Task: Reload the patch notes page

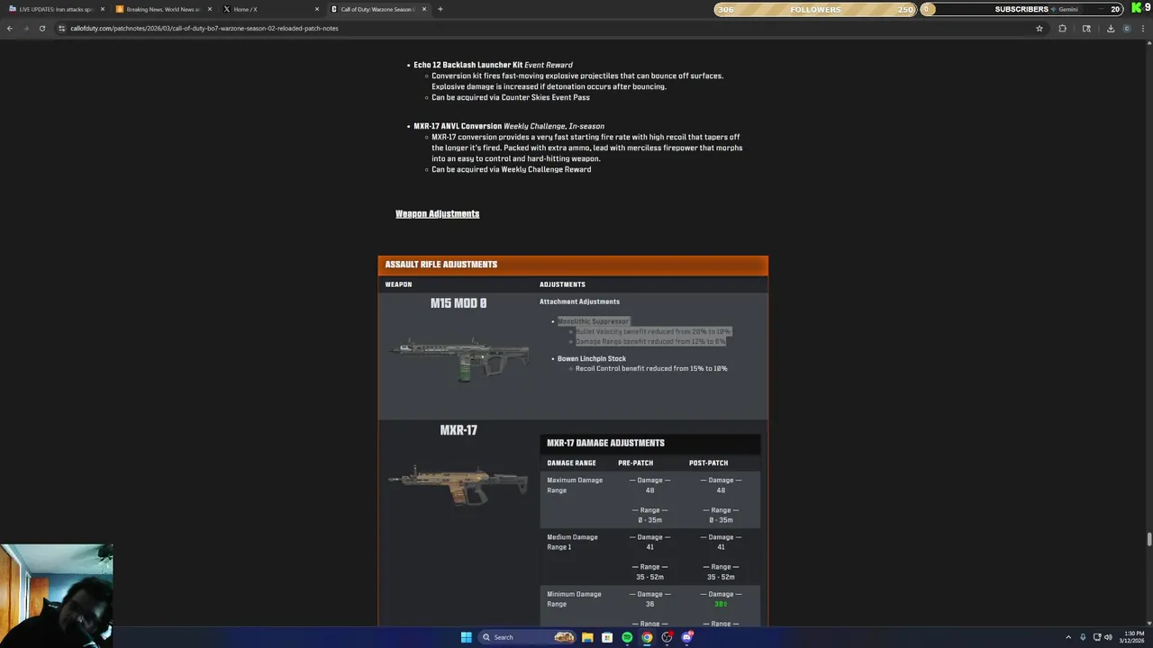Action: 41,28
